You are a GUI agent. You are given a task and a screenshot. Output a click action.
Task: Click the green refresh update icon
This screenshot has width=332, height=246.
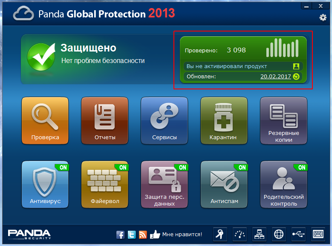click(x=296, y=76)
